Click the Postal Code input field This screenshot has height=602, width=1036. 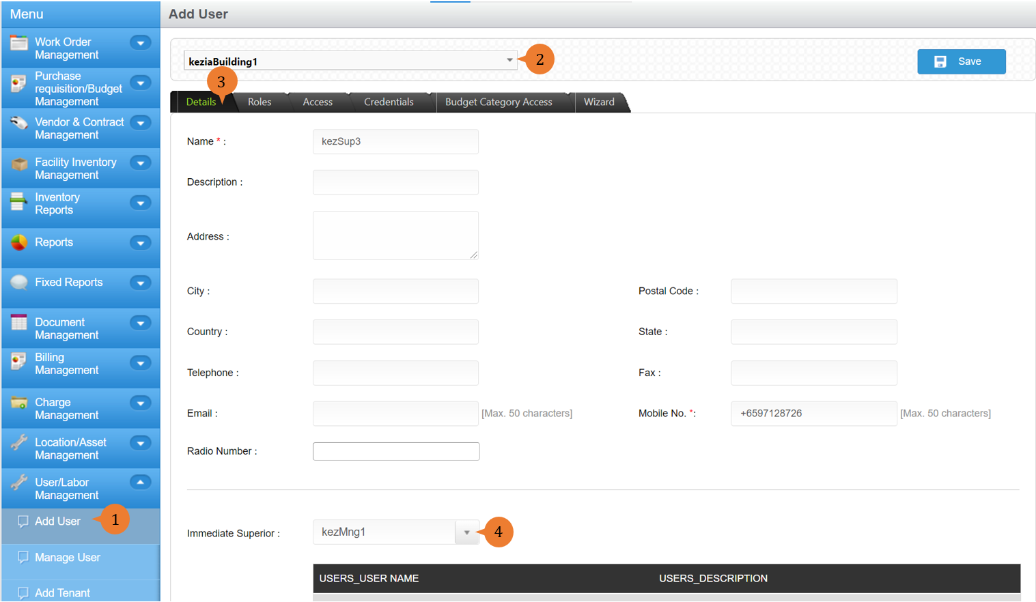[x=814, y=291]
